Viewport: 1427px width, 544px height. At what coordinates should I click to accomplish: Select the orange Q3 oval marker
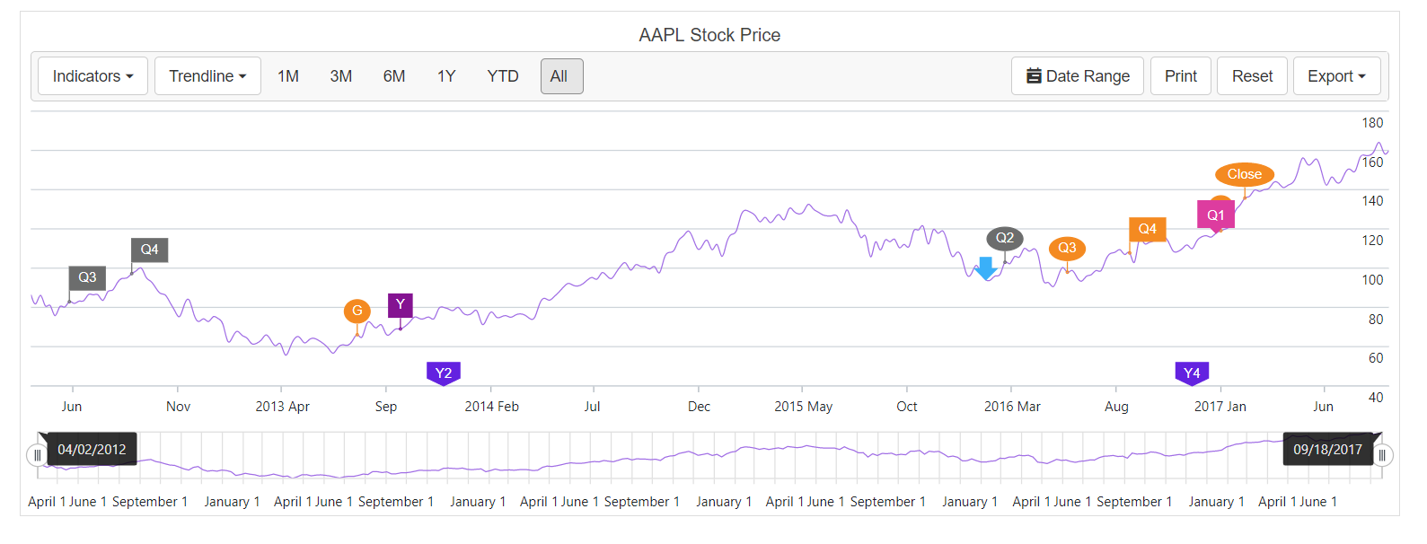[x=1067, y=248]
